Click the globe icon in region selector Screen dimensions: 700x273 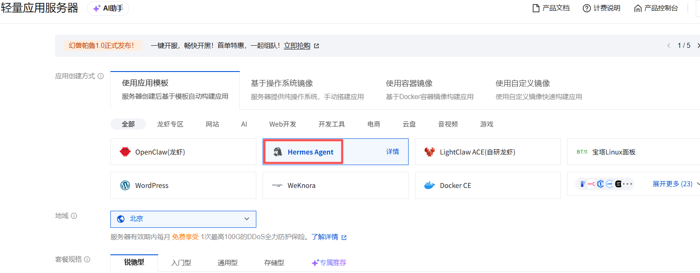[x=121, y=219]
